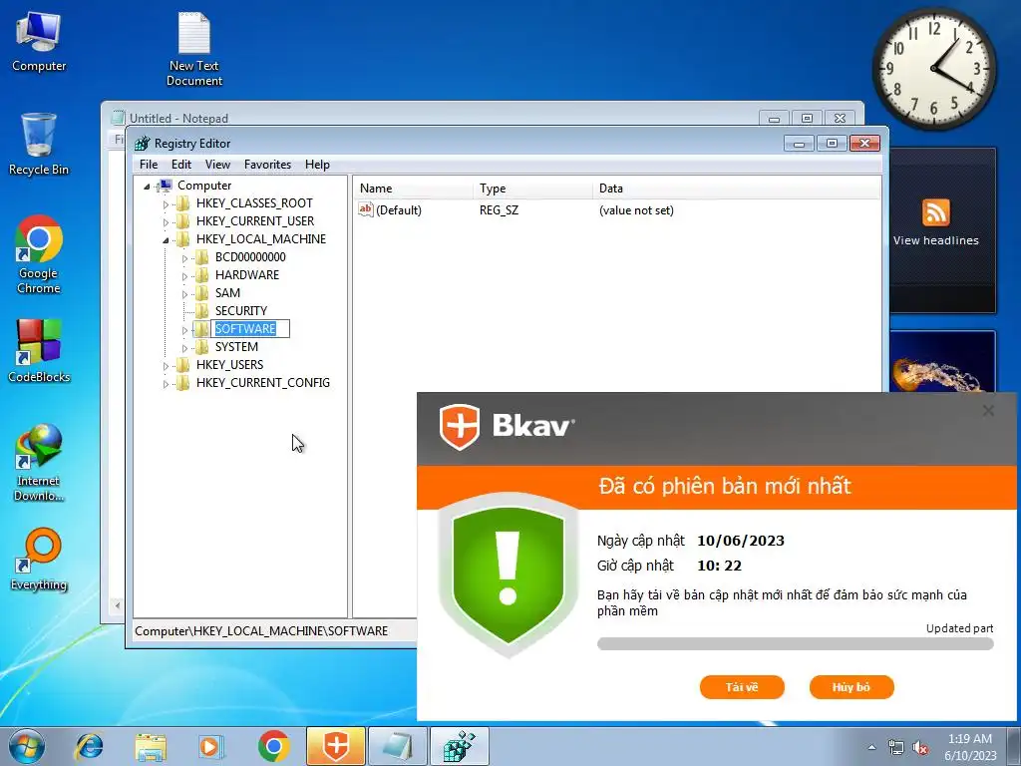
Task: Open View menu in Registry Editor
Action: [x=217, y=165]
